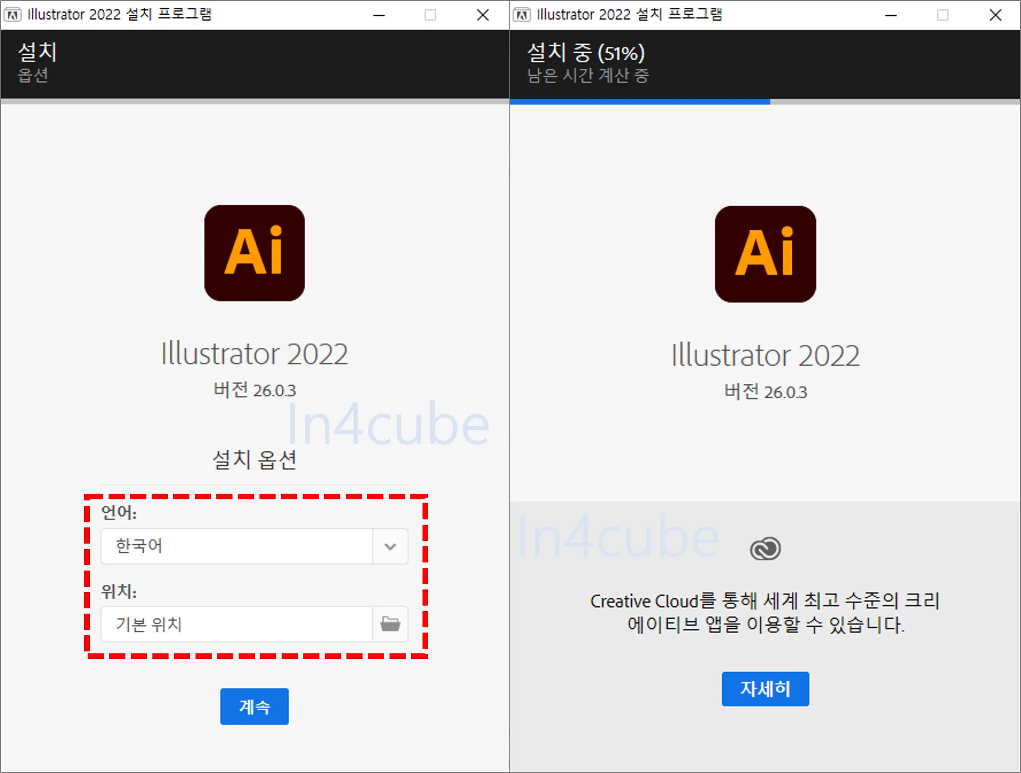Click the Adobe title bar icon in right window
This screenshot has height=773, width=1021.
(x=522, y=15)
